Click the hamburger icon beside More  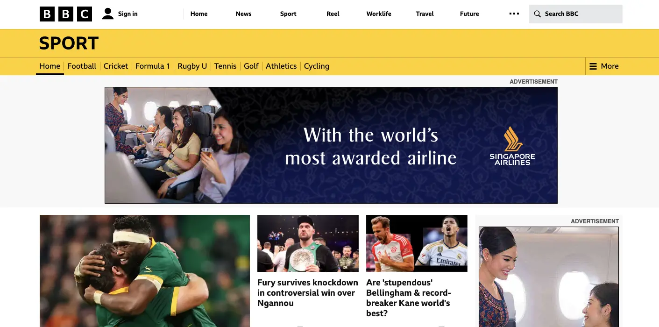pos(593,66)
